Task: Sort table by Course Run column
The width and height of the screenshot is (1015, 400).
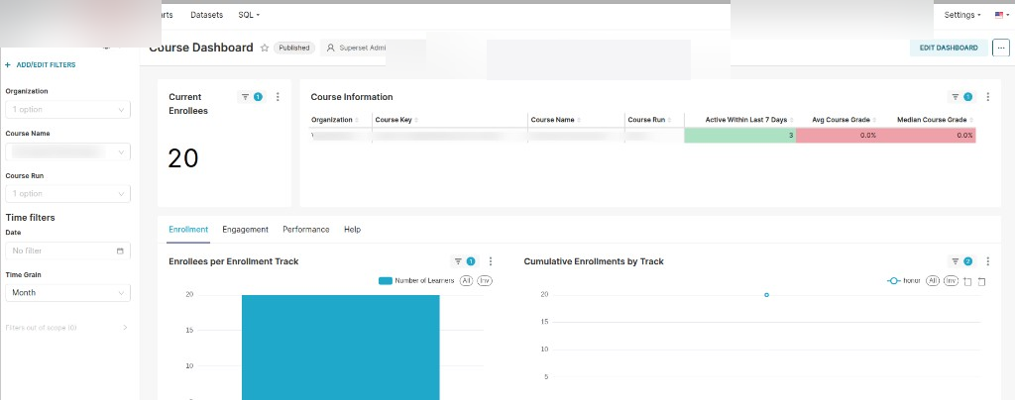Action: 651,120
